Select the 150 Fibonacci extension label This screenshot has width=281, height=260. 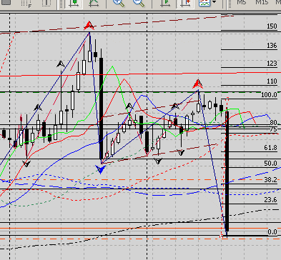point(272,26)
